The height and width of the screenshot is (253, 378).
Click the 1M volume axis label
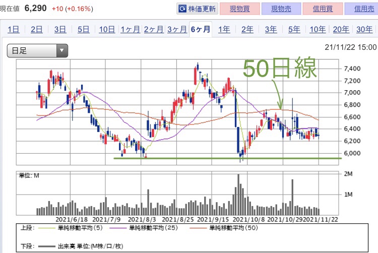point(348,194)
